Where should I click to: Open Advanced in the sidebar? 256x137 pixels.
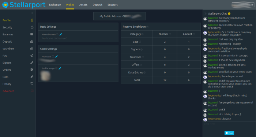tap(8, 91)
